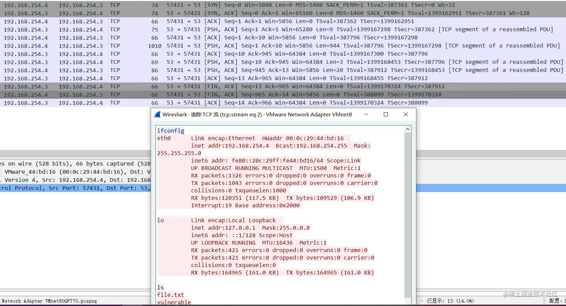Screen dimensions: 566x306
Task: Select the SYN, ACK packet row
Action: 283,13
